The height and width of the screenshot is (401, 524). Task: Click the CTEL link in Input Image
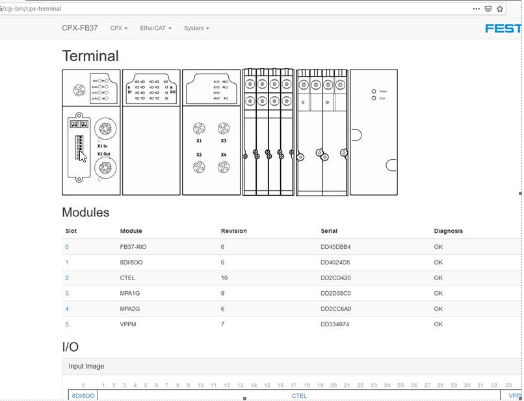click(x=299, y=396)
